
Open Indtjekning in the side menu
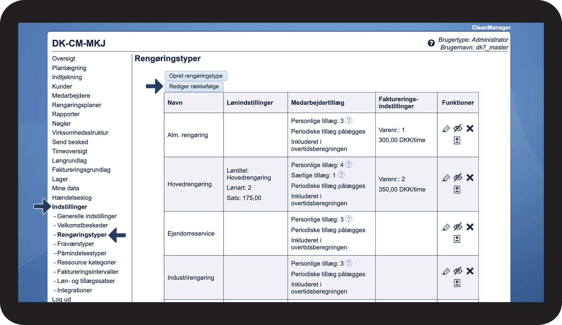[x=67, y=77]
